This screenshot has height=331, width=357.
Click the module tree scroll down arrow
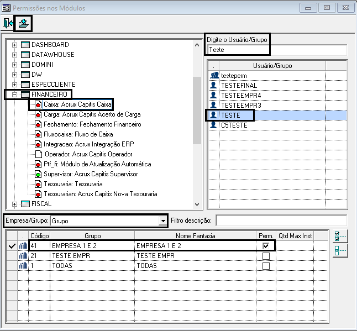coord(197,204)
